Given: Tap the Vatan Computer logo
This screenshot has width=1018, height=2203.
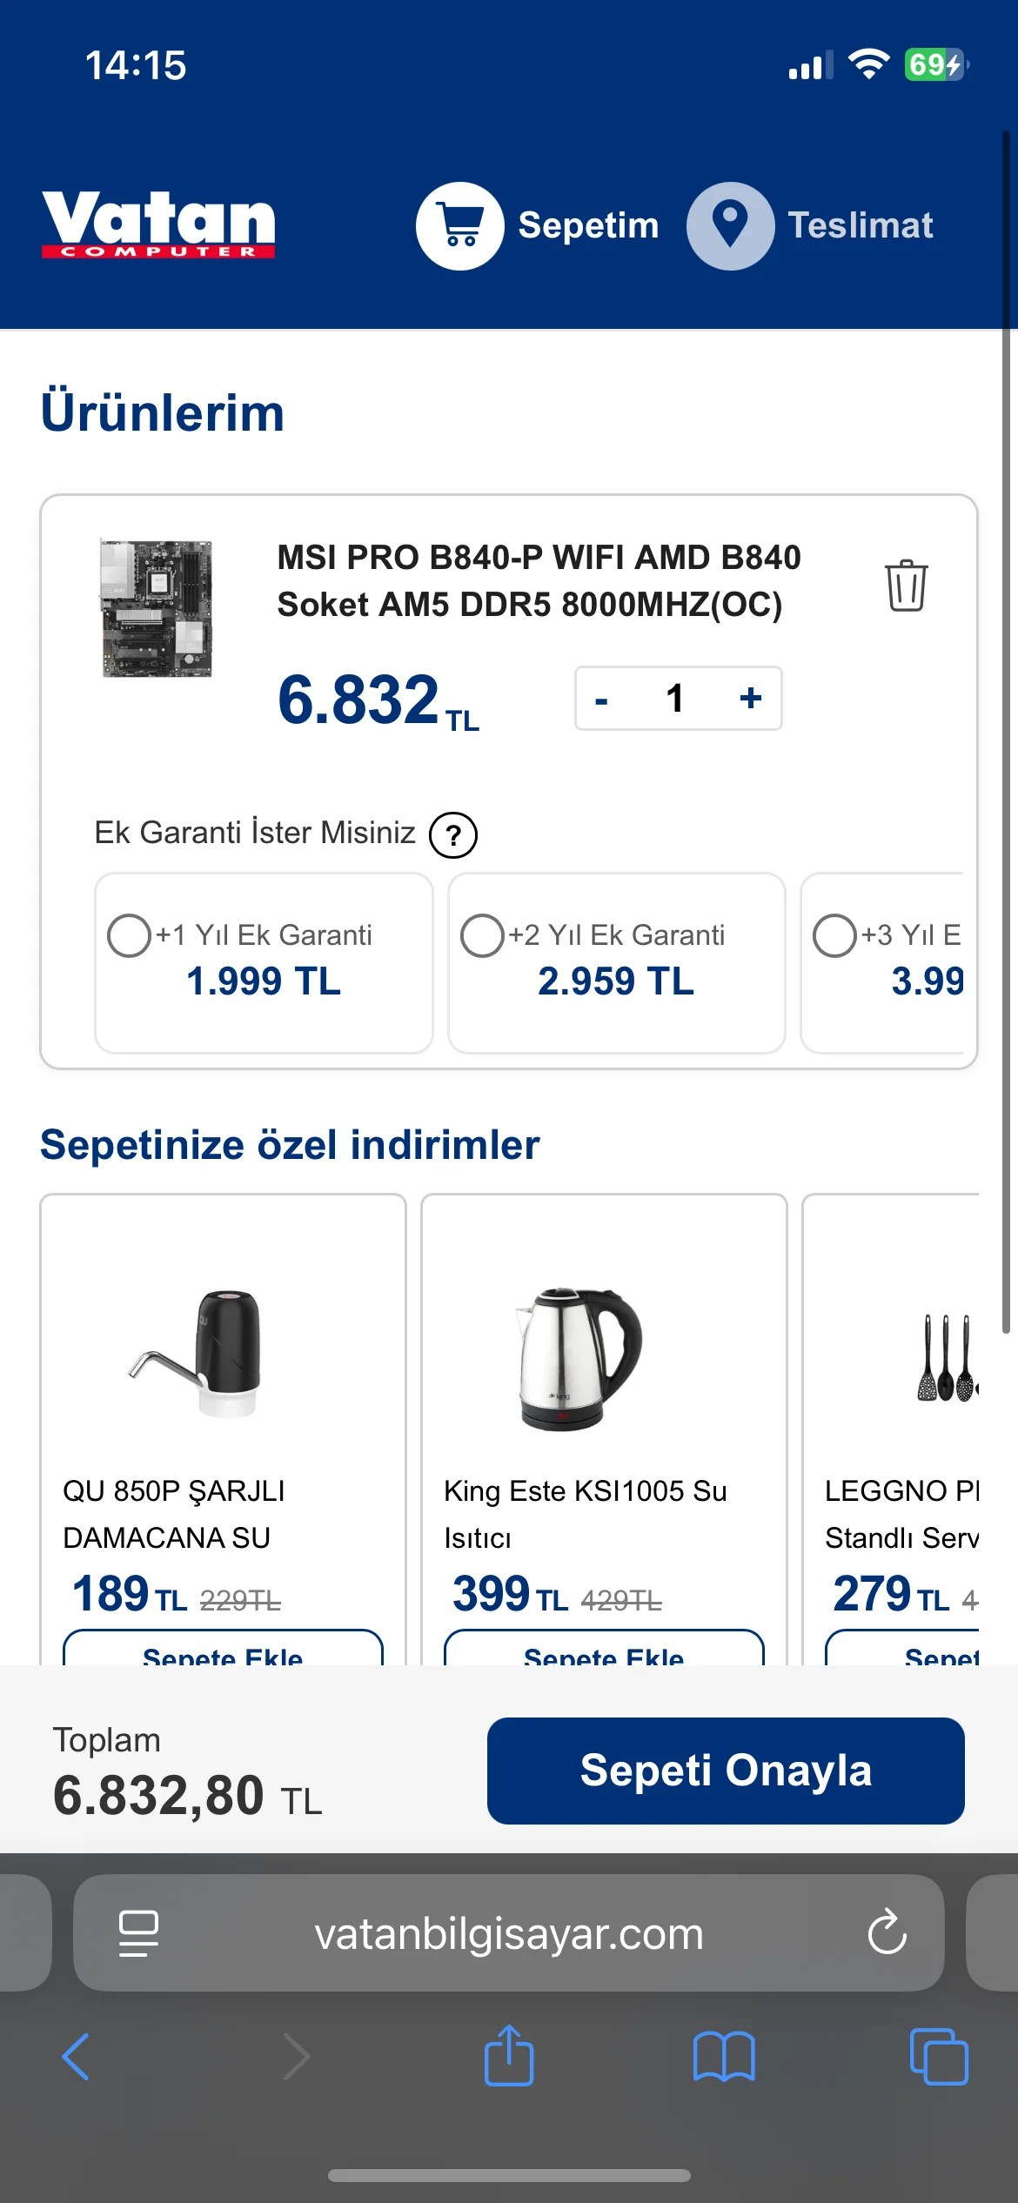Looking at the screenshot, I should point(158,224).
